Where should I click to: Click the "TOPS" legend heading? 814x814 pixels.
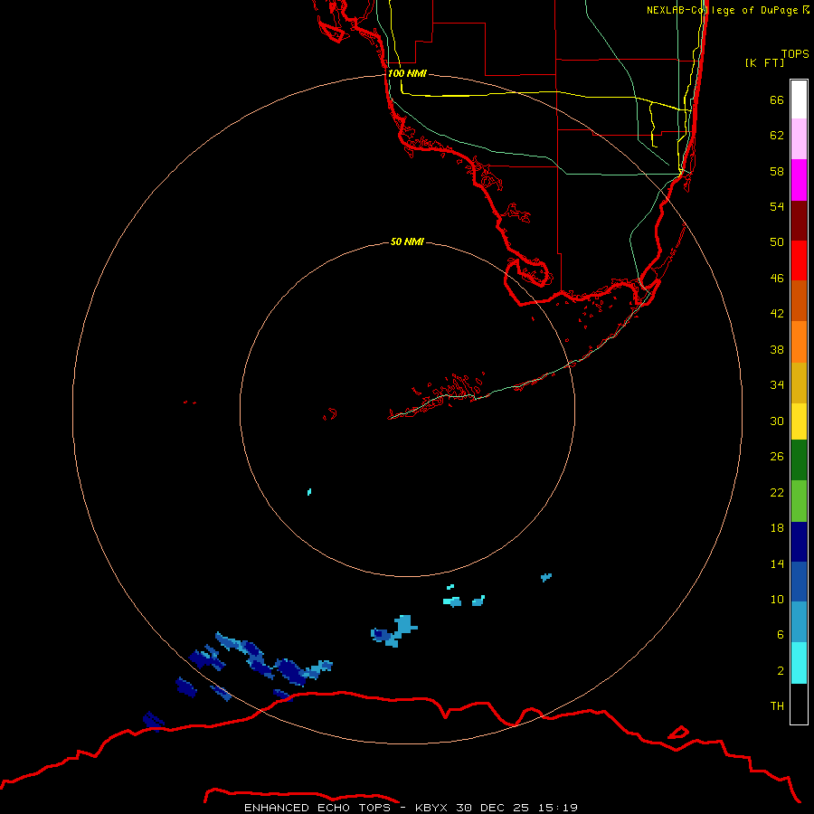(x=795, y=53)
